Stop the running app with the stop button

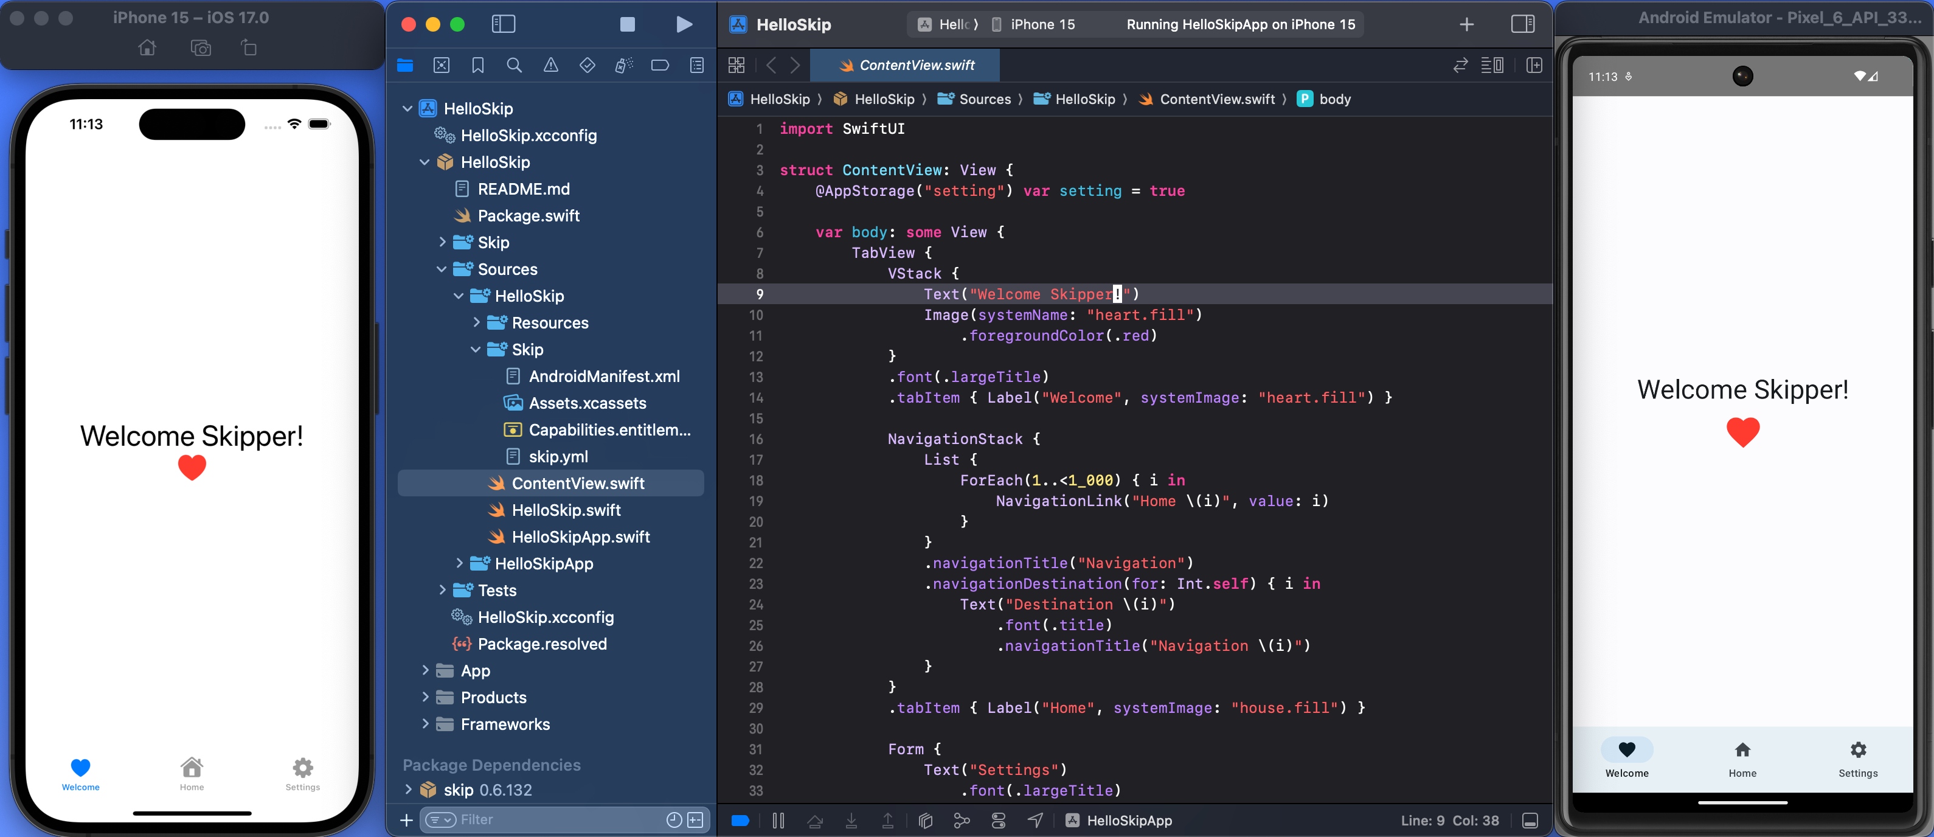point(628,24)
